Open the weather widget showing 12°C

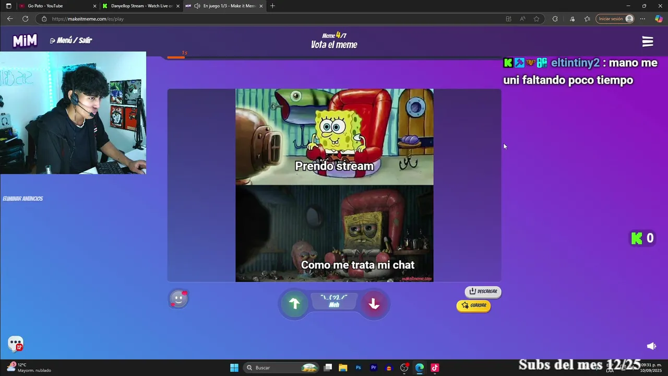tap(29, 368)
